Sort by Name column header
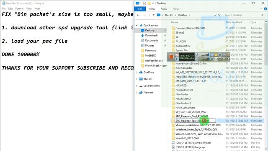The height and width of the screenshot is (151, 268). tap(175, 22)
